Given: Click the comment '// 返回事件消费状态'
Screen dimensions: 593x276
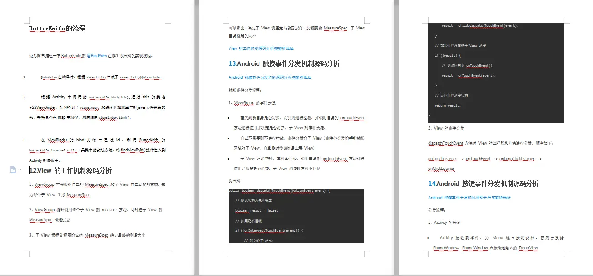Looking at the screenshot, I should pyautogui.click(x=451, y=96).
